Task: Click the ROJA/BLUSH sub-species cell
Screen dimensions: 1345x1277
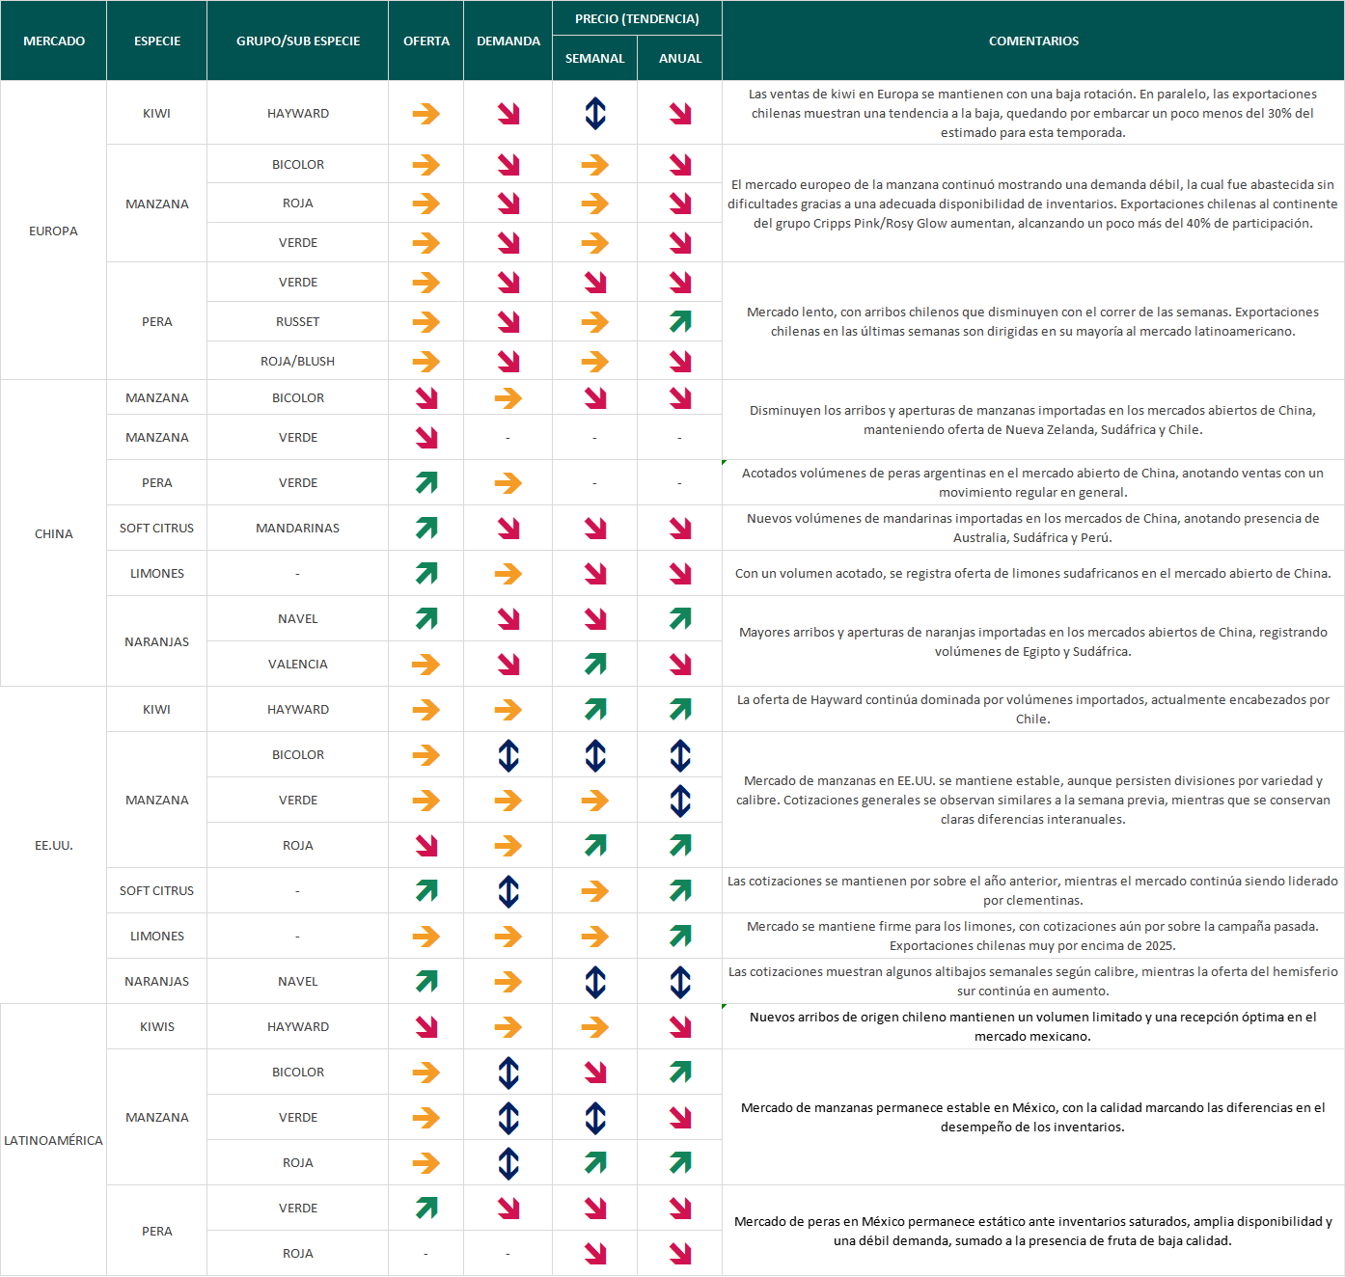Action: [x=298, y=362]
